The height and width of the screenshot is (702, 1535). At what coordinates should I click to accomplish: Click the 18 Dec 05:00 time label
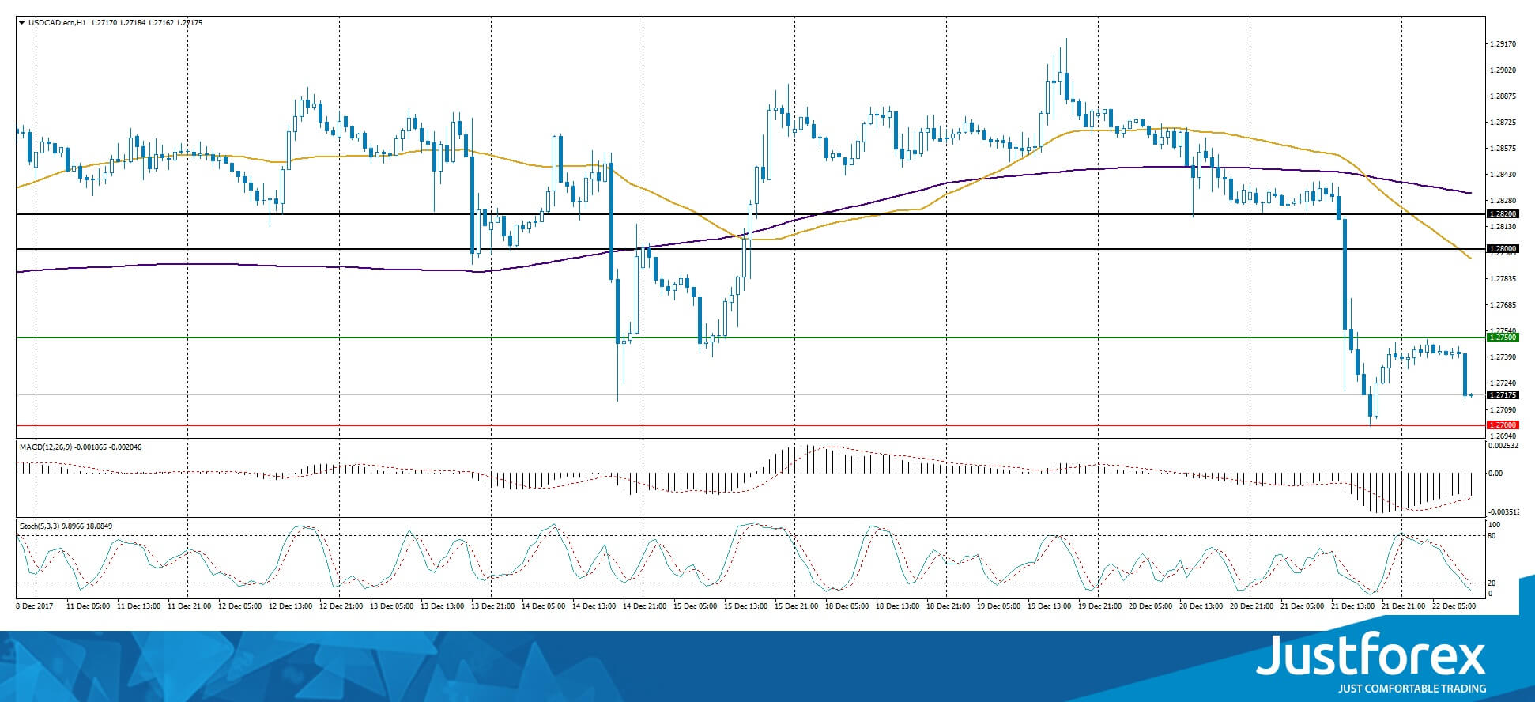coord(847,606)
